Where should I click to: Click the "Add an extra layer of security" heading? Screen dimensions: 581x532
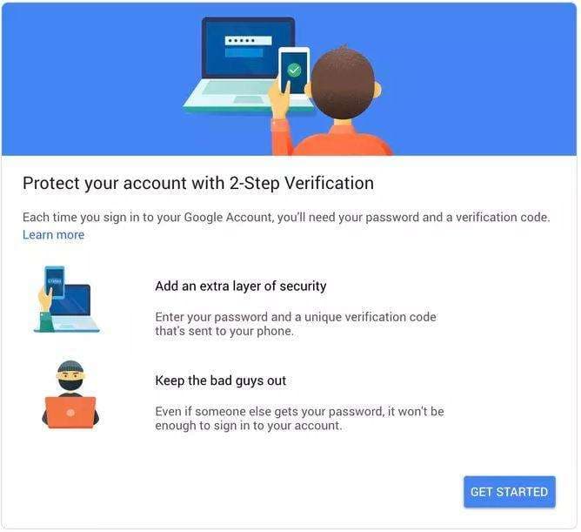point(241,286)
